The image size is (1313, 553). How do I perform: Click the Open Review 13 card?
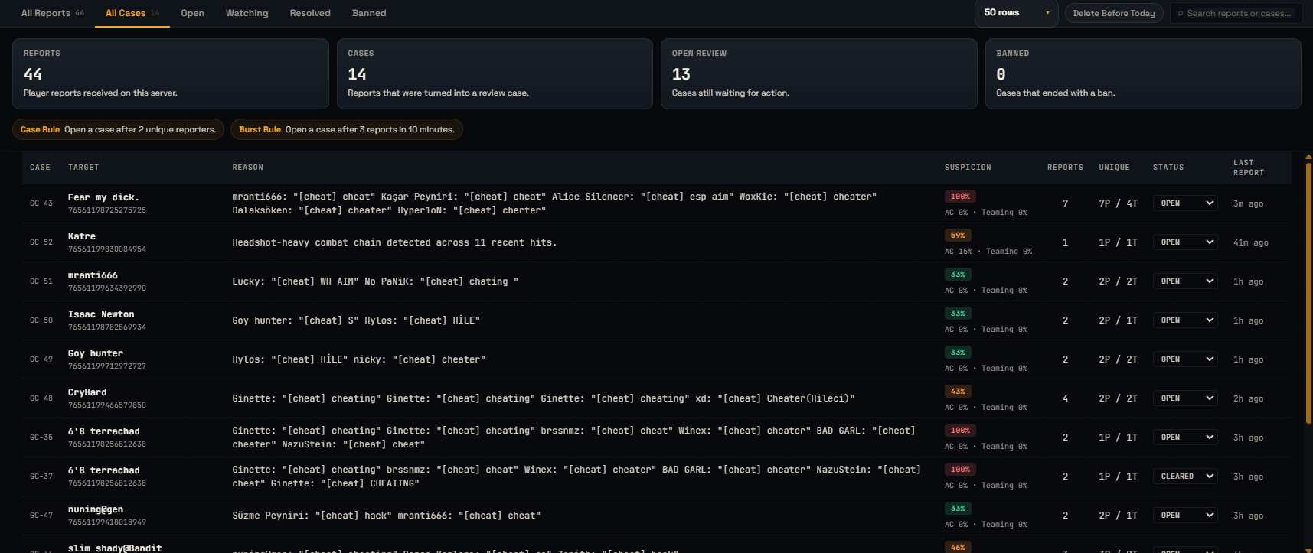(819, 73)
